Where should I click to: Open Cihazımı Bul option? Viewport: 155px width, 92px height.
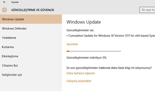tap(31, 66)
